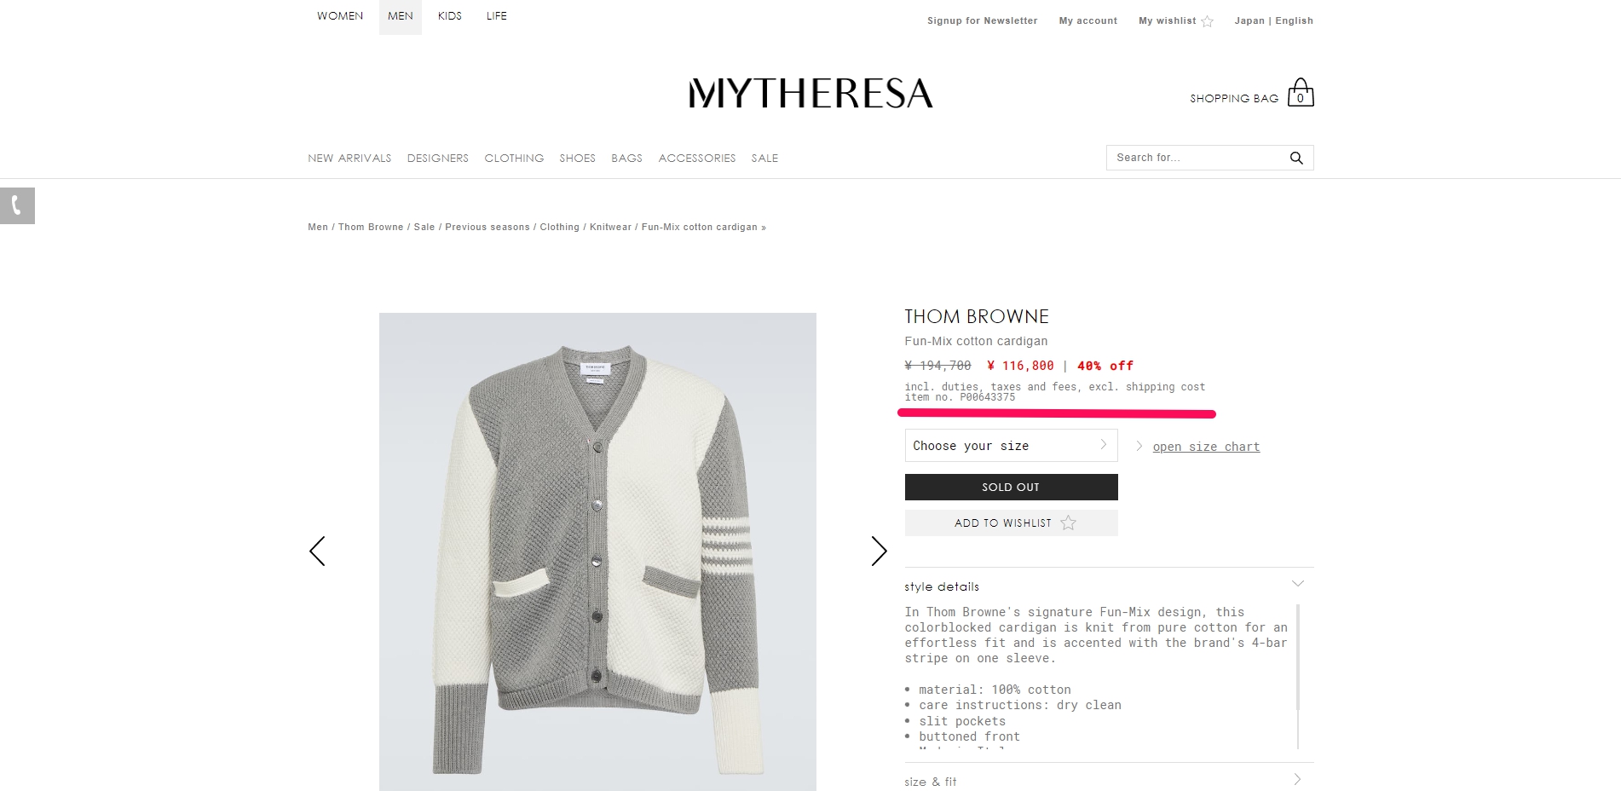
Task: Show previous product image arrow
Action: (317, 551)
